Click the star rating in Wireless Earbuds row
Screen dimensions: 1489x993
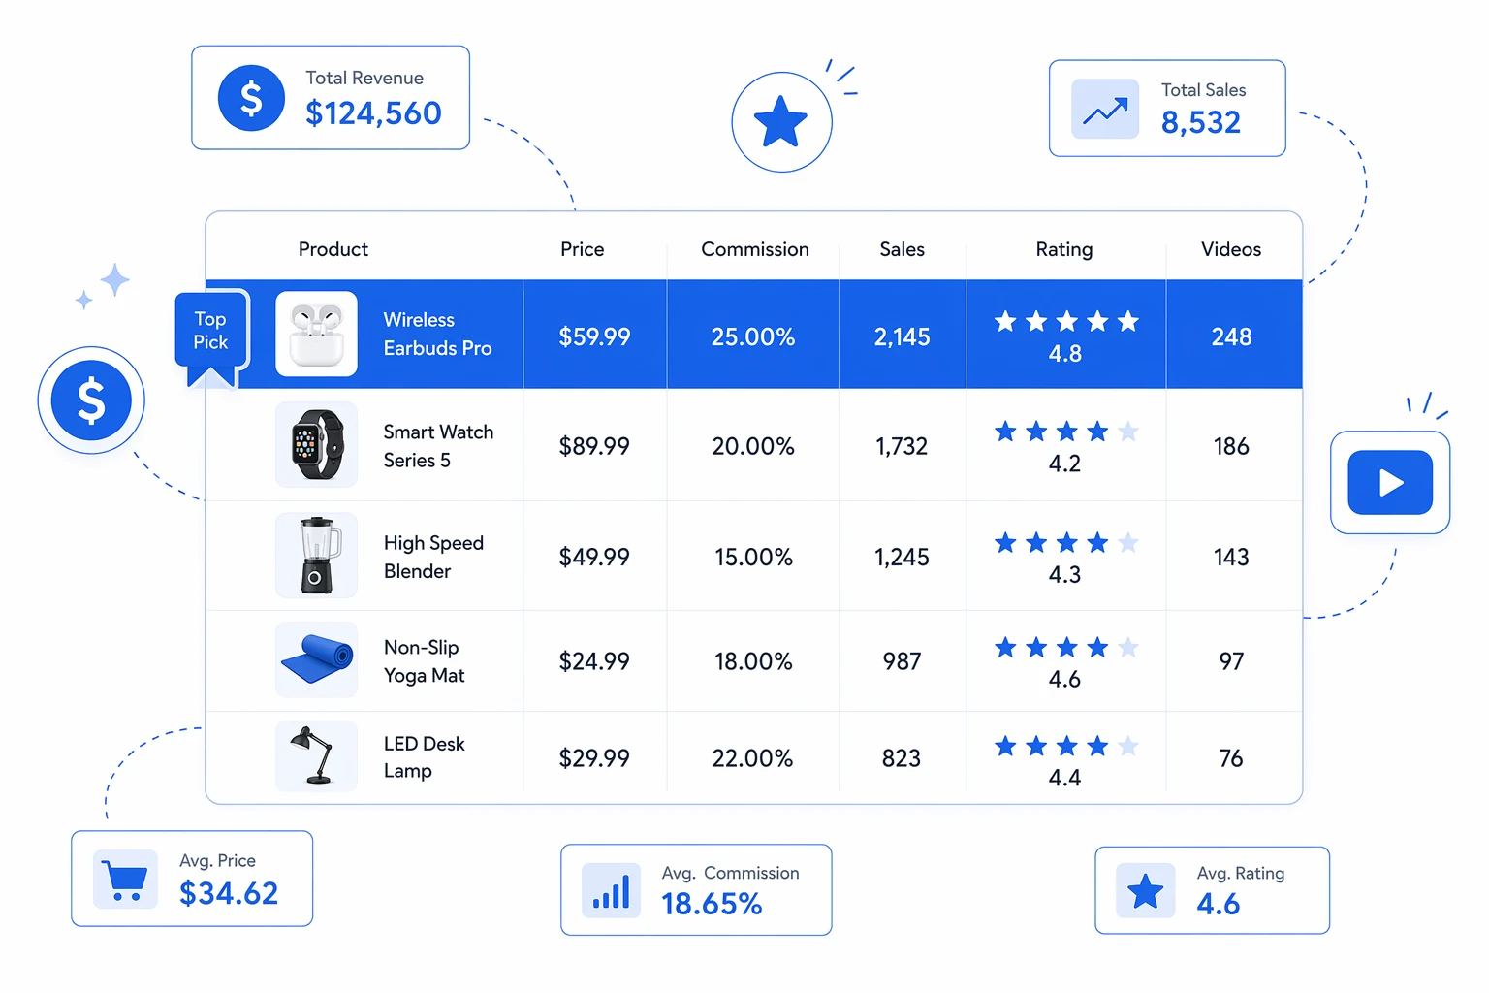point(1066,321)
